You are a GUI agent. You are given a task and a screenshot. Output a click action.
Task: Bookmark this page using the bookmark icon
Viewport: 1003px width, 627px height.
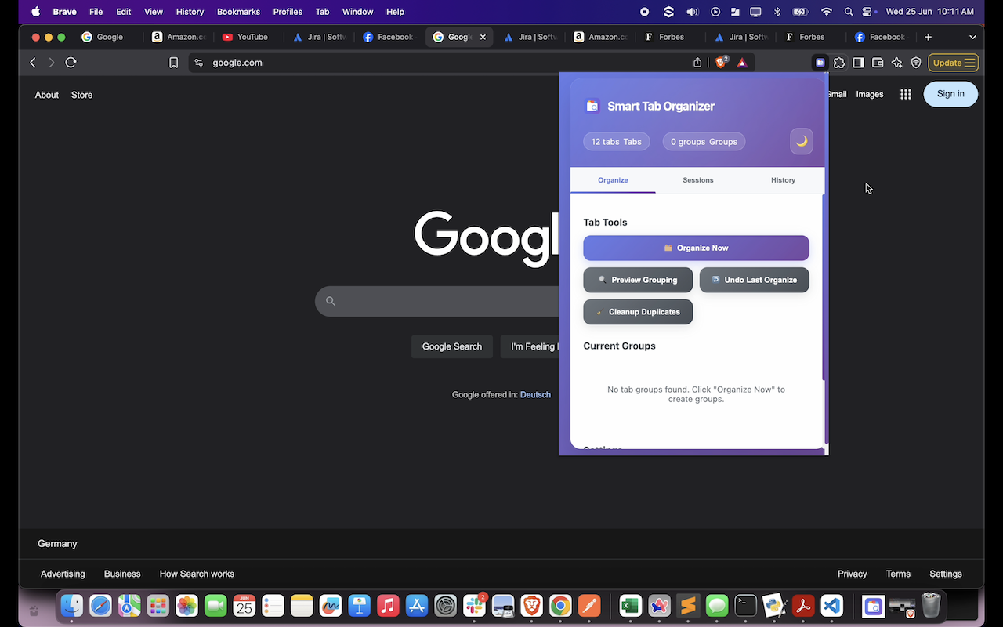pos(174,63)
